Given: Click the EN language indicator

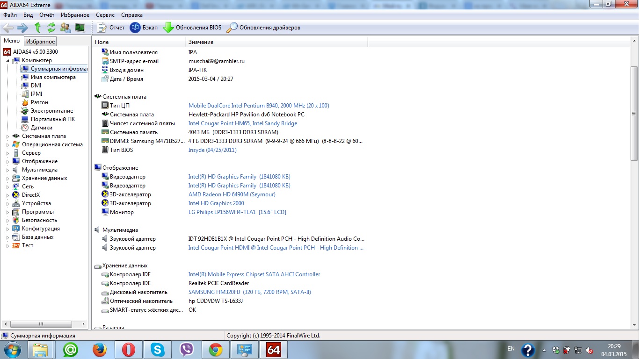Looking at the screenshot, I should coord(511,349).
